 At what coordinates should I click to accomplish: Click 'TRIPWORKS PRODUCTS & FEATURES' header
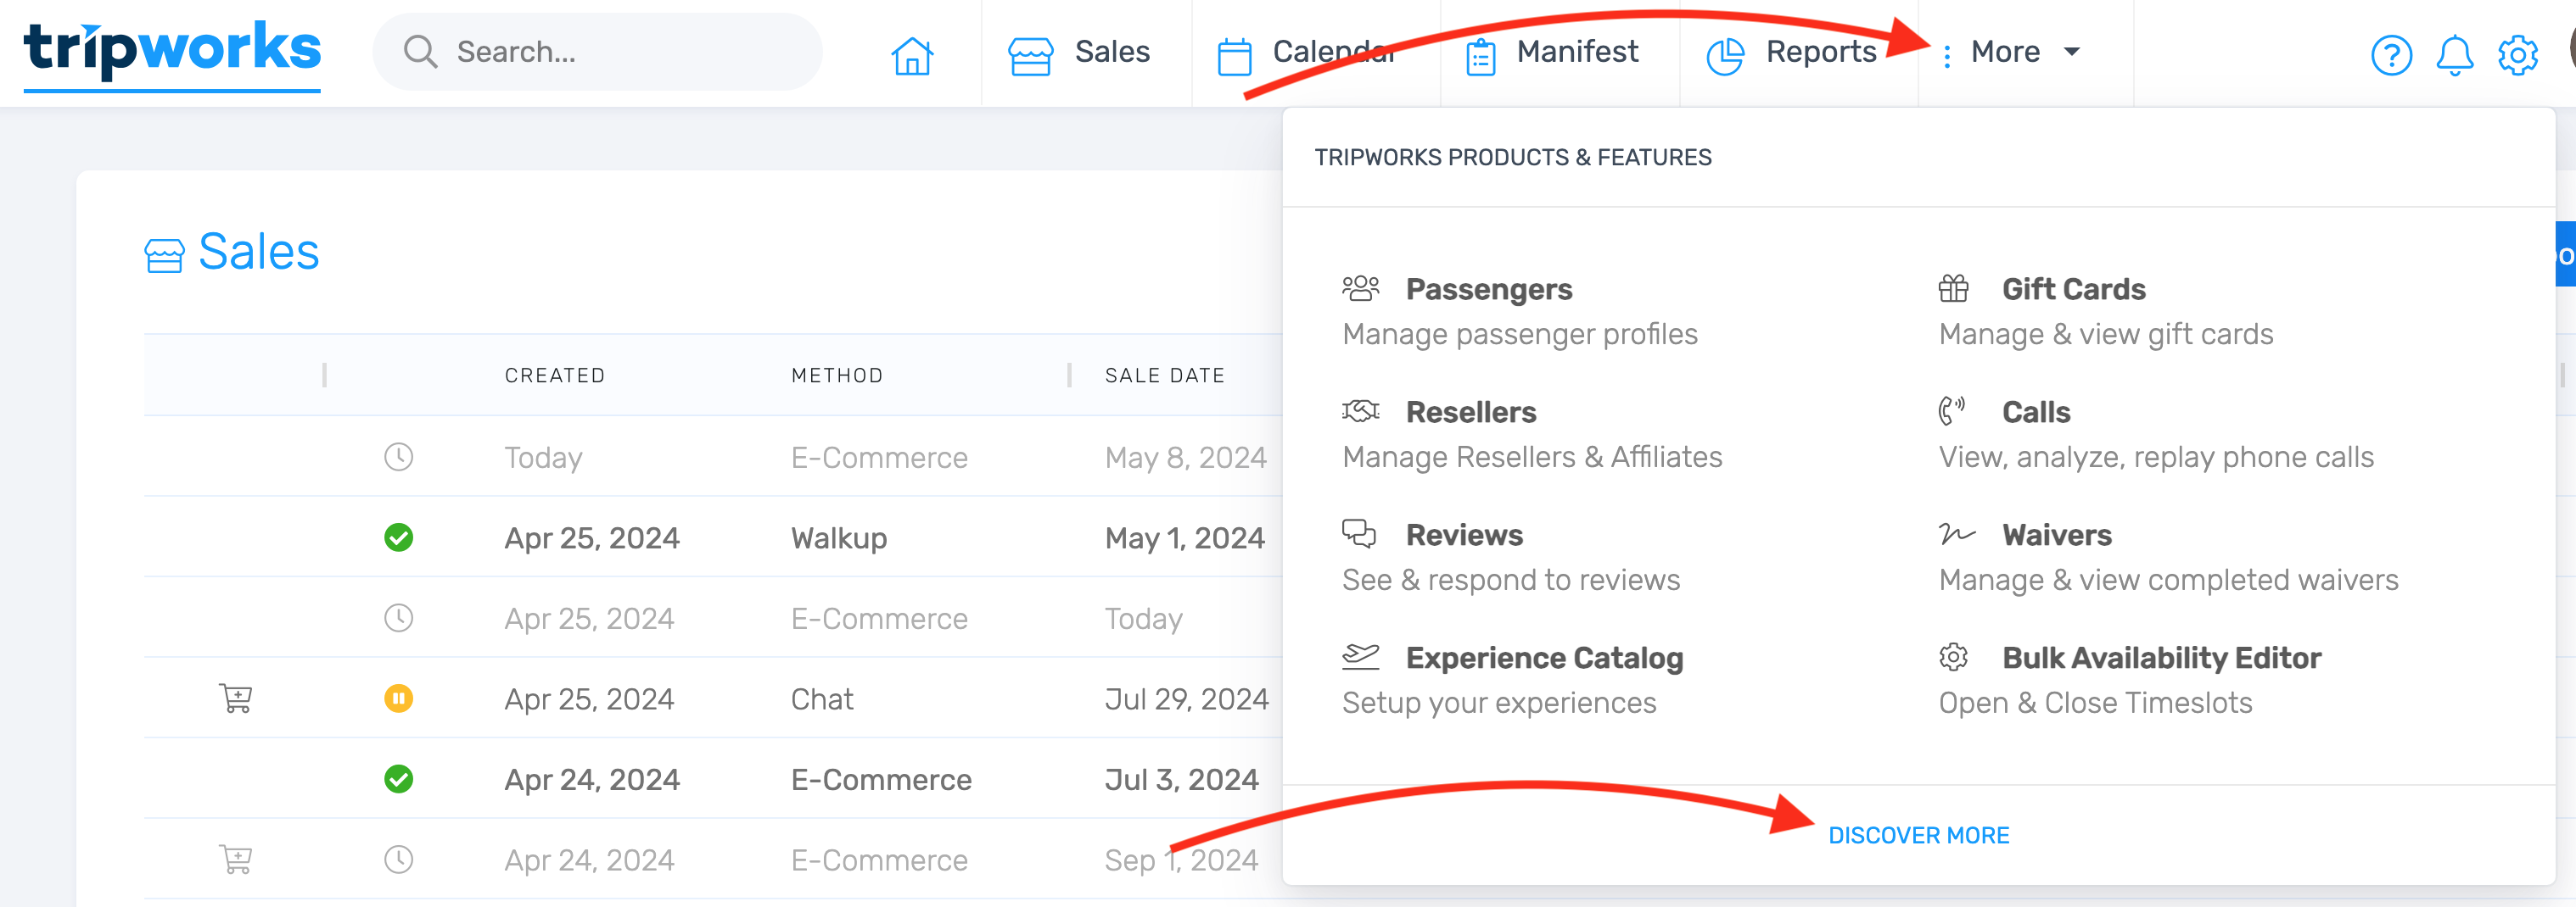point(1512,158)
